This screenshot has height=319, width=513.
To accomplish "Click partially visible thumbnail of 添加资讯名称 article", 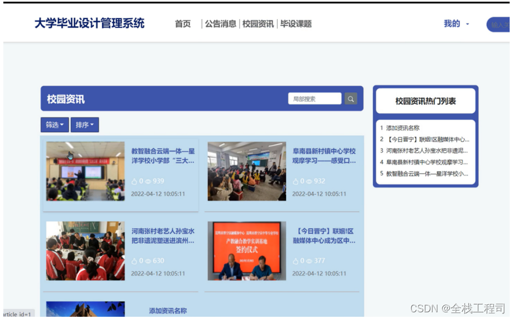I will [x=85, y=309].
